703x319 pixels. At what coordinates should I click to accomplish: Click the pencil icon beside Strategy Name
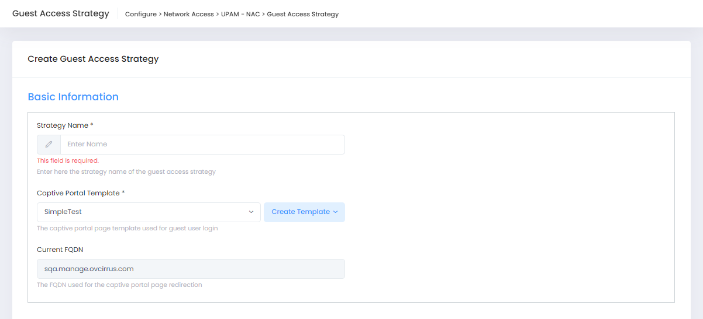(49, 144)
